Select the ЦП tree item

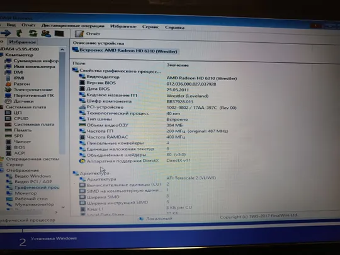click(14, 113)
